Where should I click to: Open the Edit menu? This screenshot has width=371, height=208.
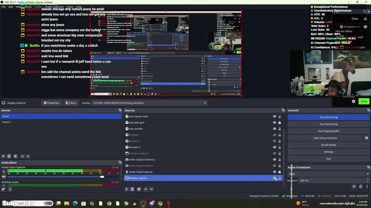click(11, 7)
